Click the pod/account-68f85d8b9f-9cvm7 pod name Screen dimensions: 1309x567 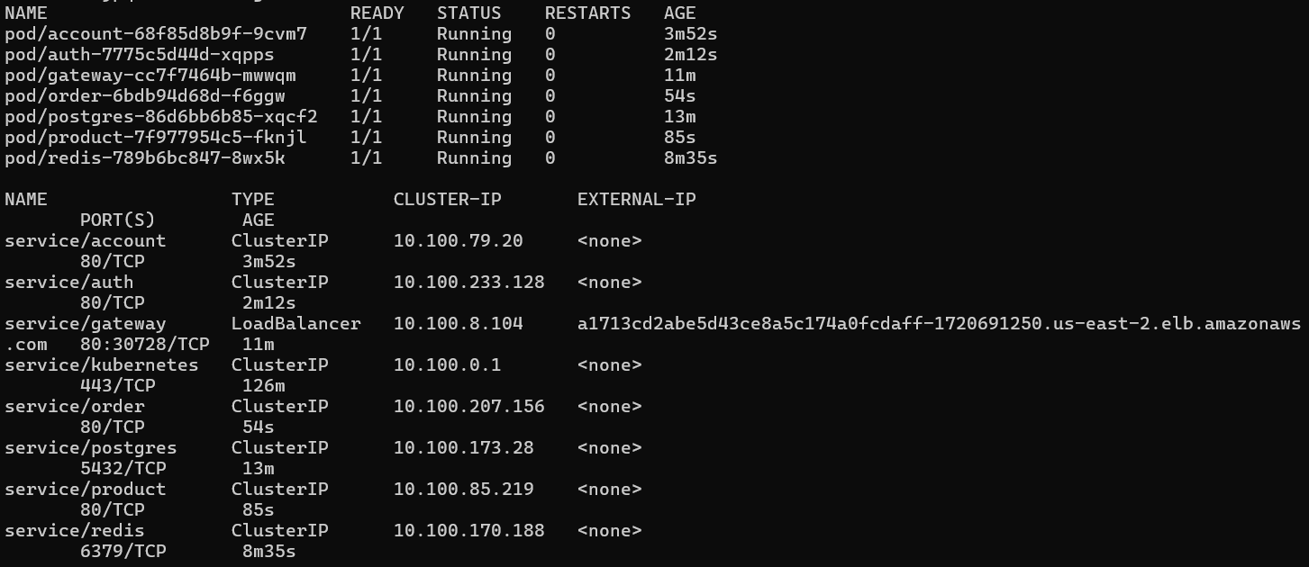click(x=156, y=34)
